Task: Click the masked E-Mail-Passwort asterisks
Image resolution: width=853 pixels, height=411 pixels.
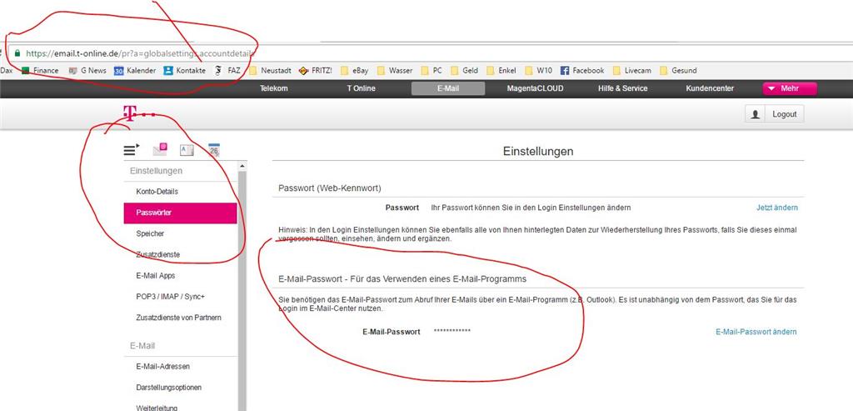Action: (x=452, y=332)
